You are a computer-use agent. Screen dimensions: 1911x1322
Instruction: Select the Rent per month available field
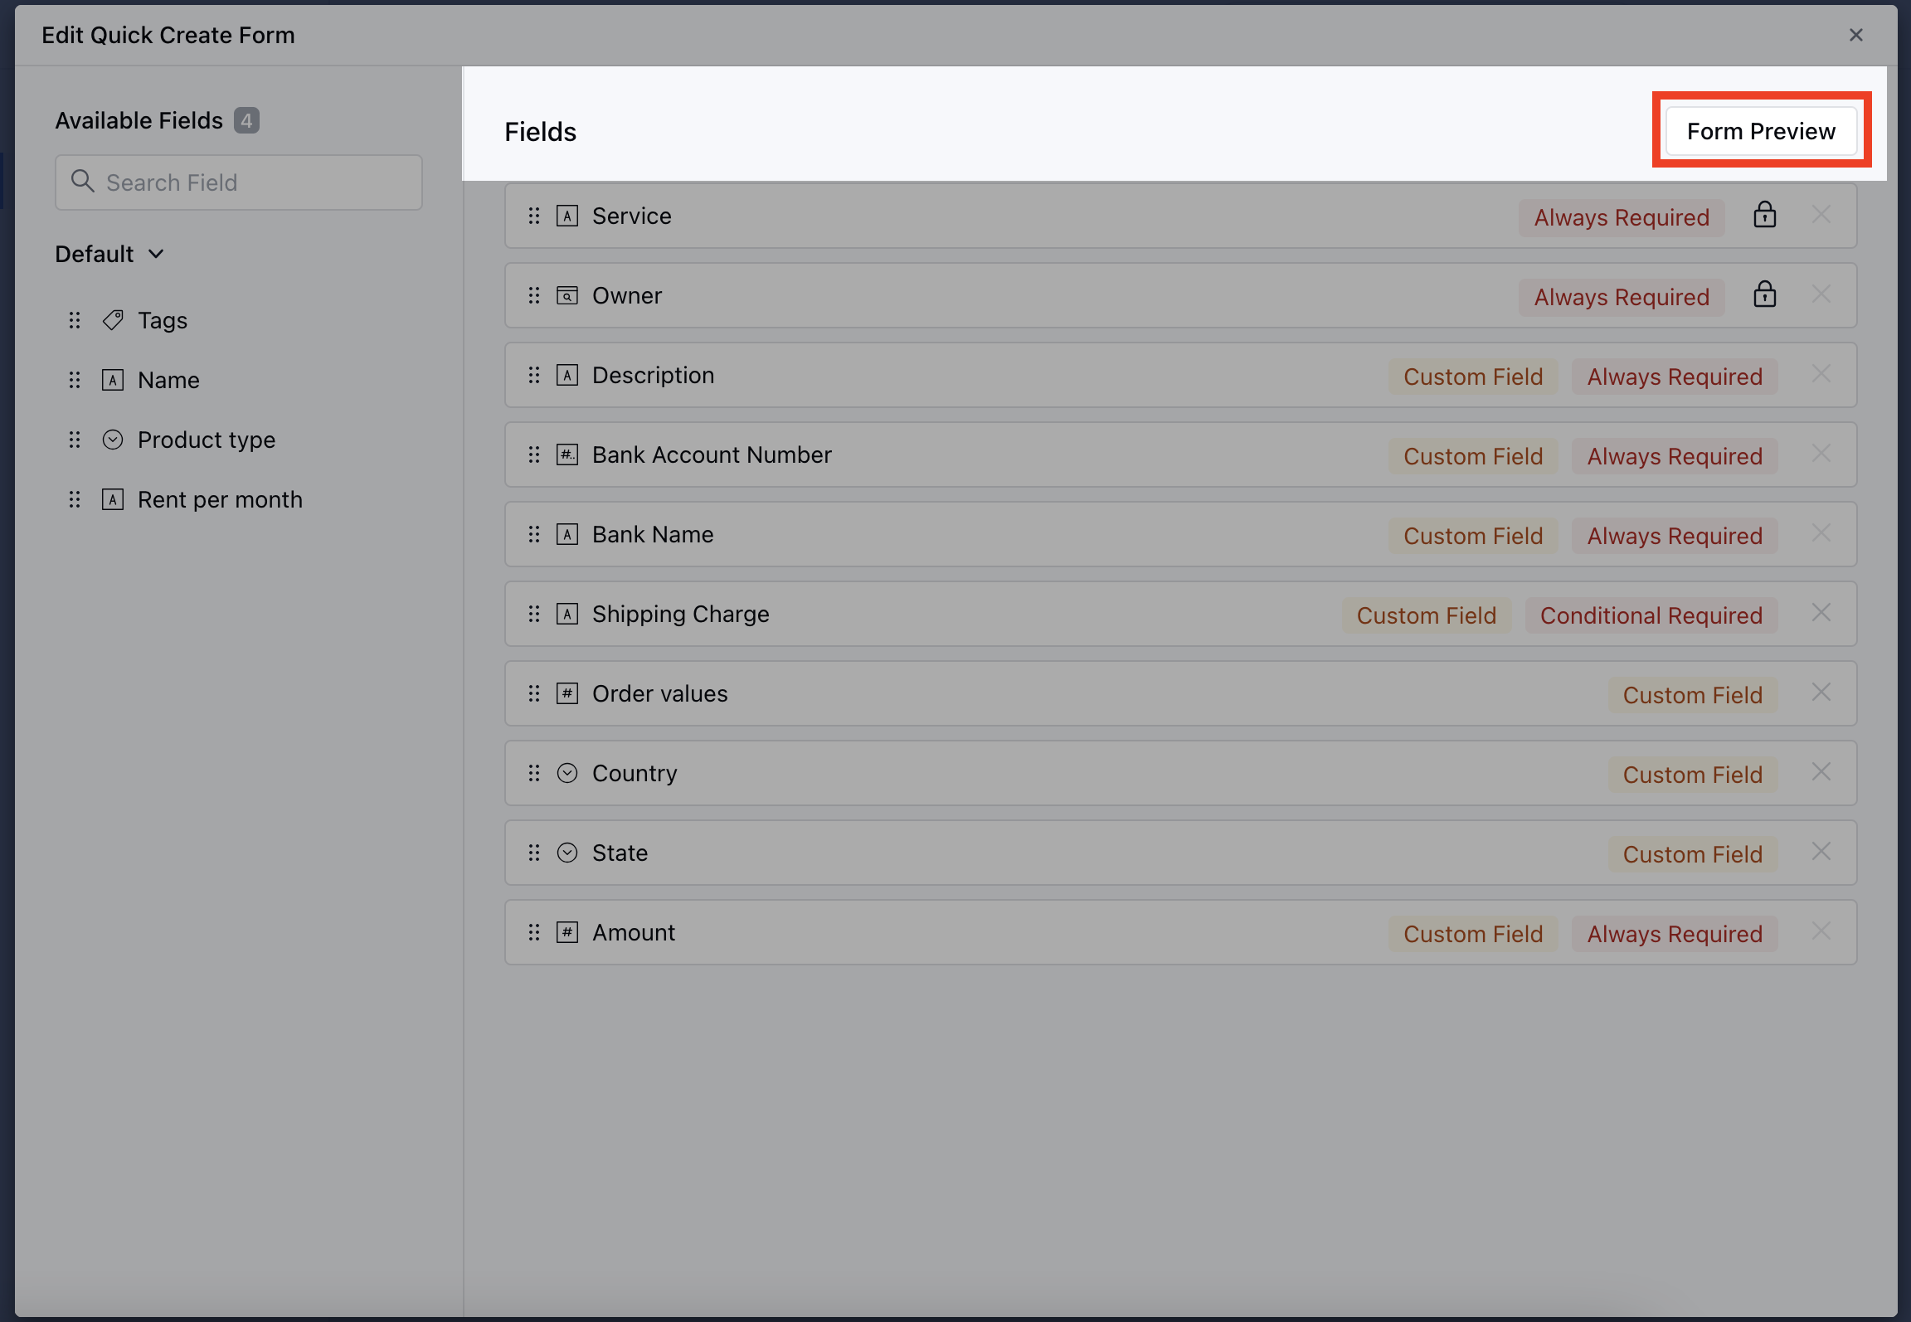pos(220,499)
